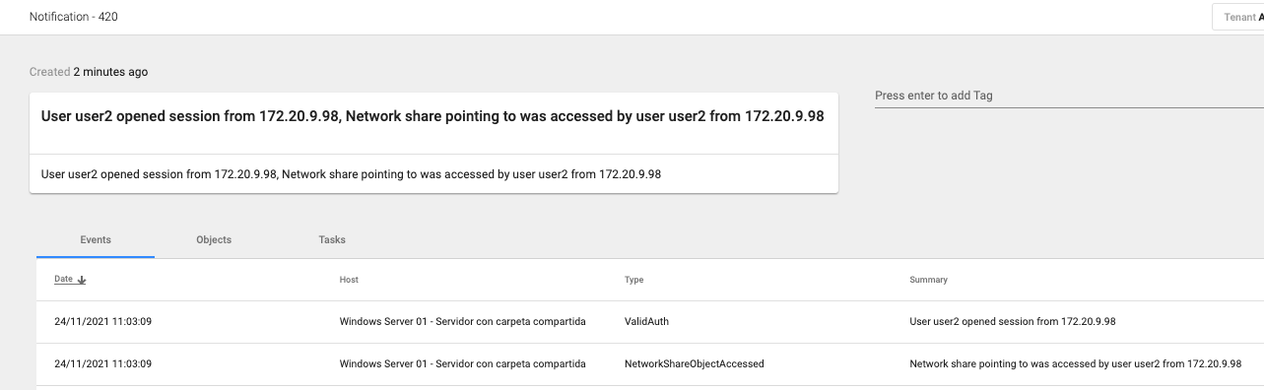Switch to the Objects tab
Screen dimensions: 1264x390
pyautogui.click(x=214, y=239)
